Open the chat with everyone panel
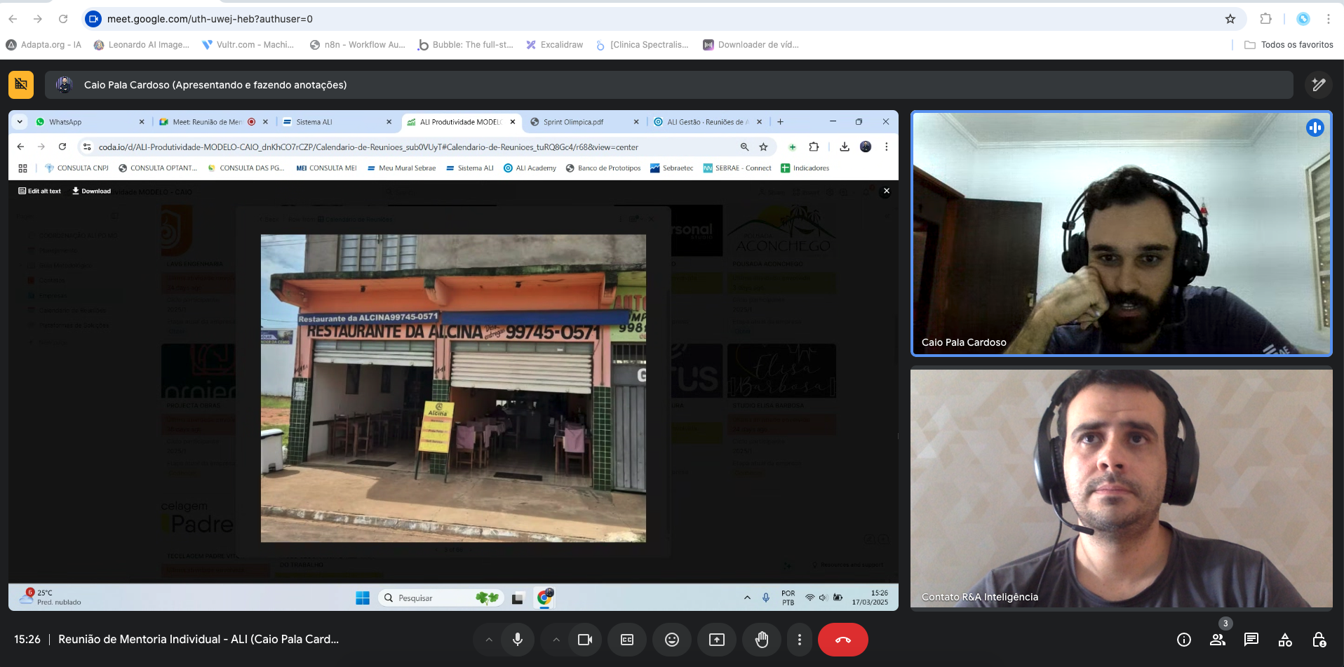 point(1251,640)
